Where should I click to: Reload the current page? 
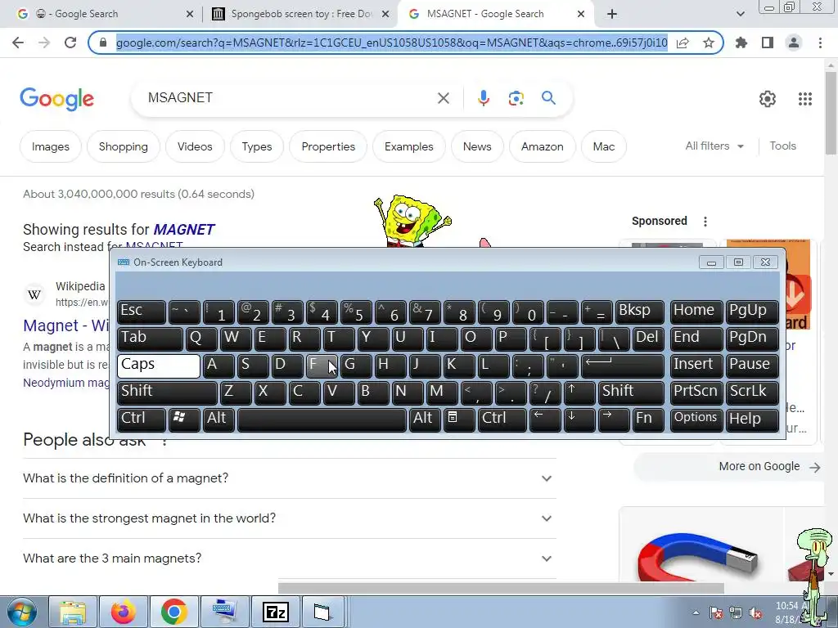[x=70, y=43]
